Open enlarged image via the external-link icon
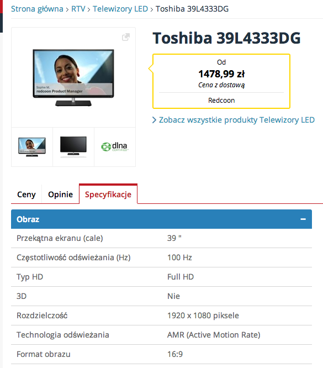This screenshot has width=323, height=368. coord(126,37)
